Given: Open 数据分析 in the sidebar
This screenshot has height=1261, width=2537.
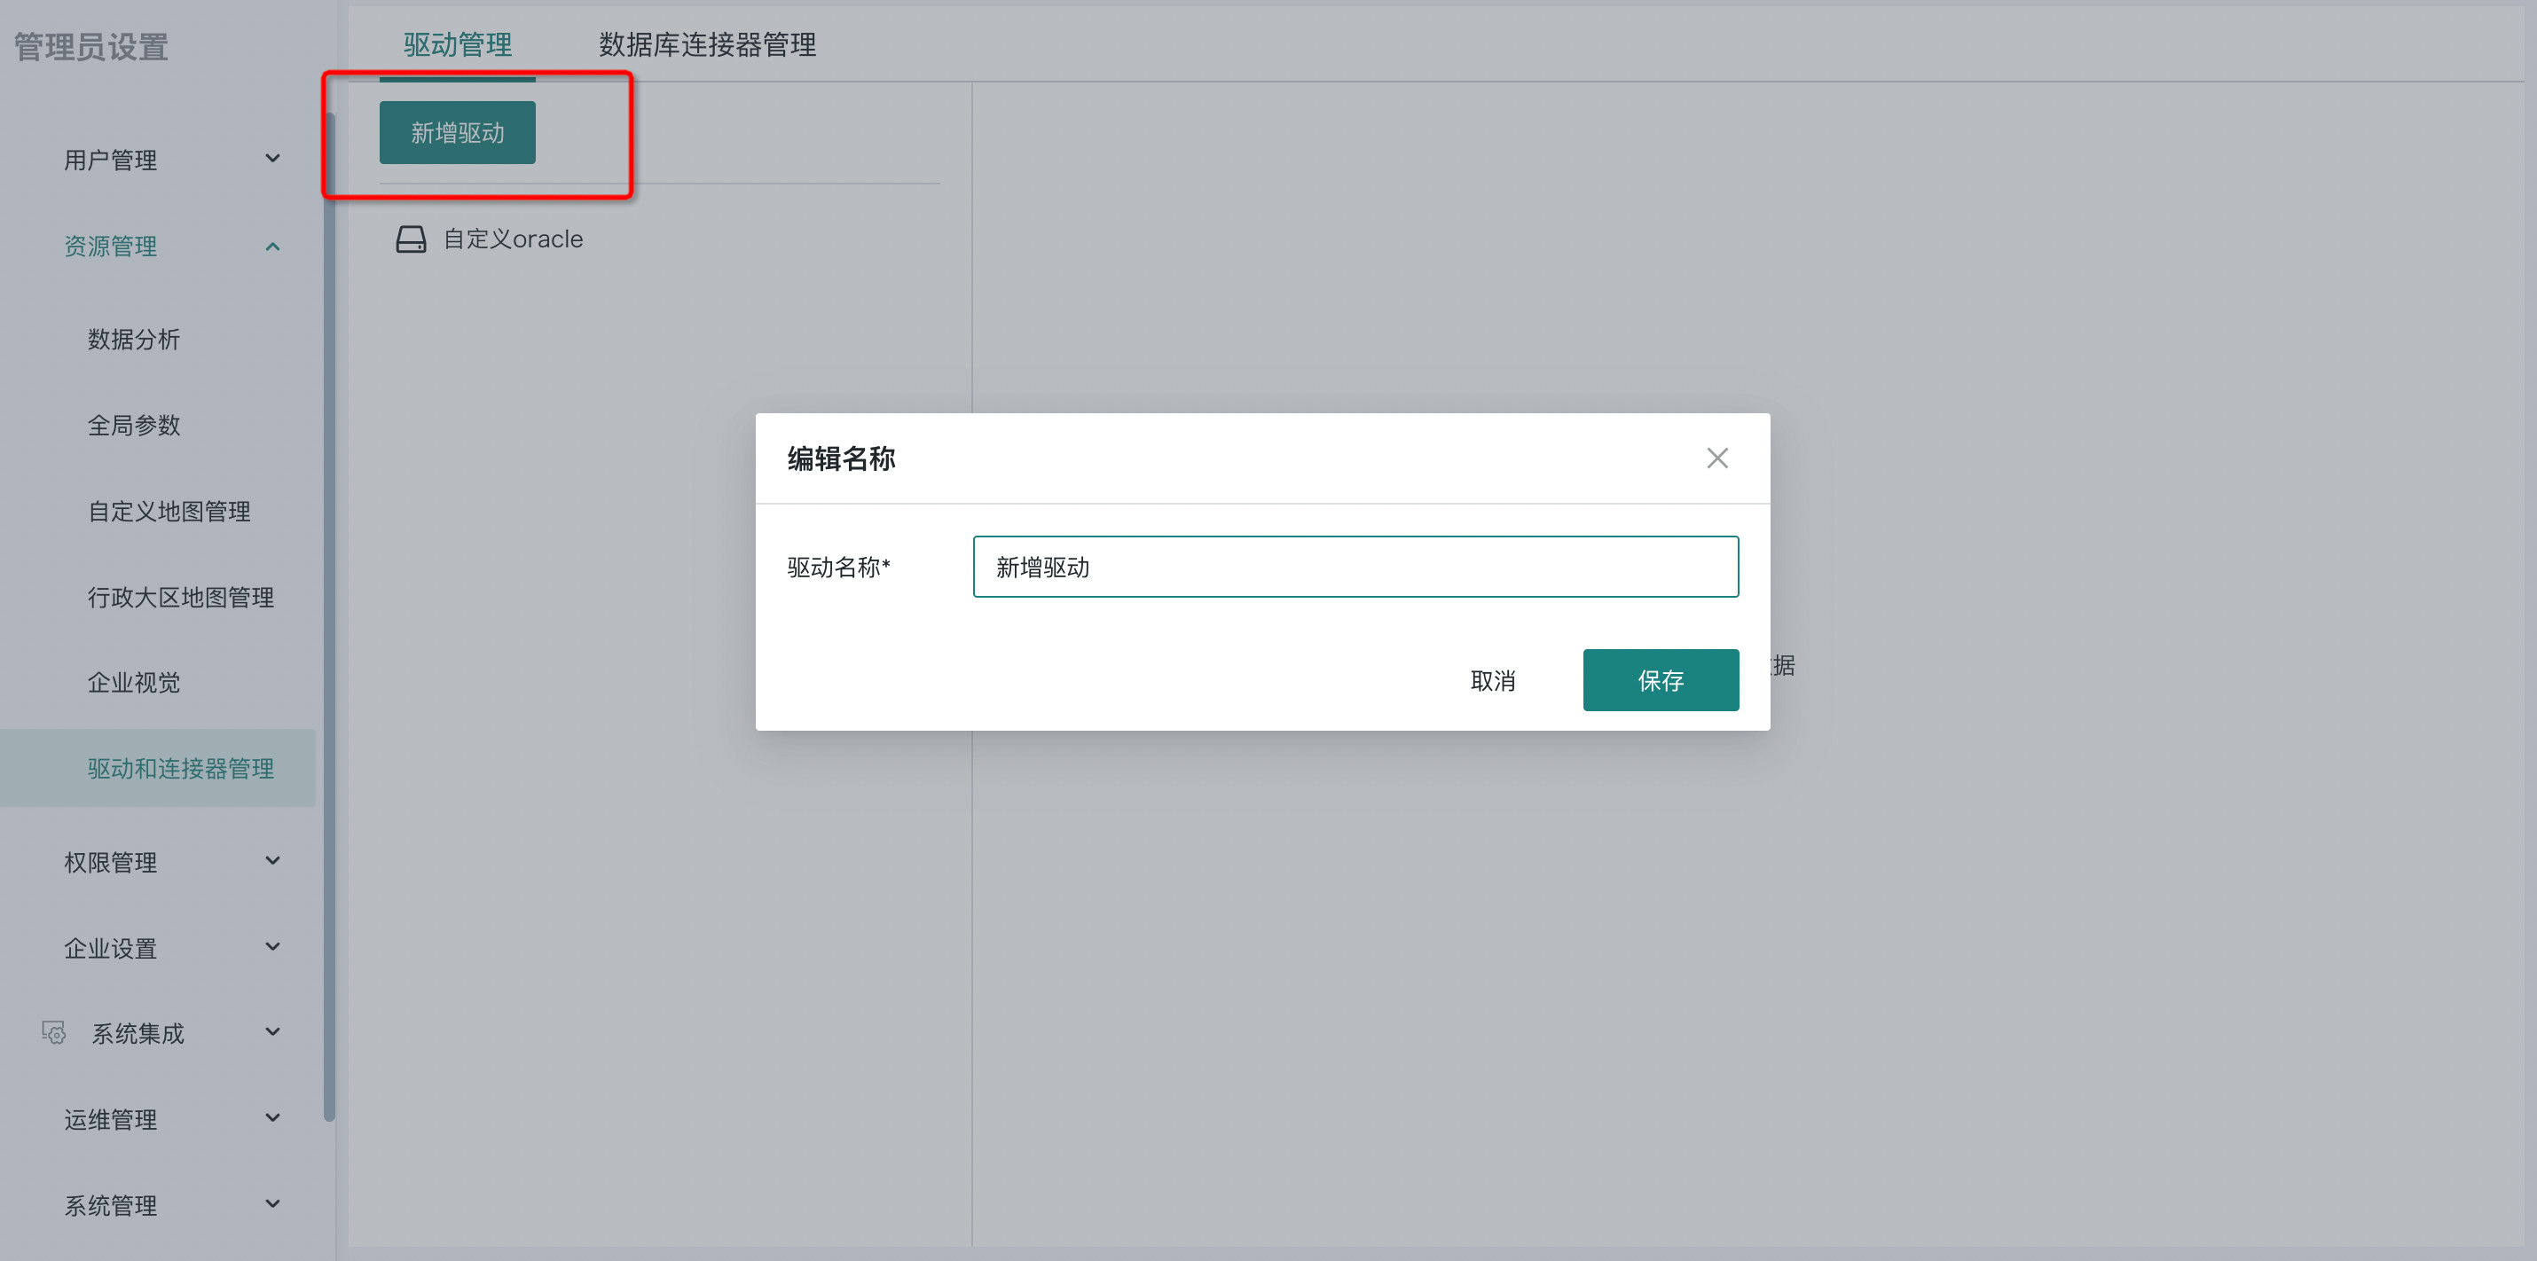Looking at the screenshot, I should click(134, 340).
